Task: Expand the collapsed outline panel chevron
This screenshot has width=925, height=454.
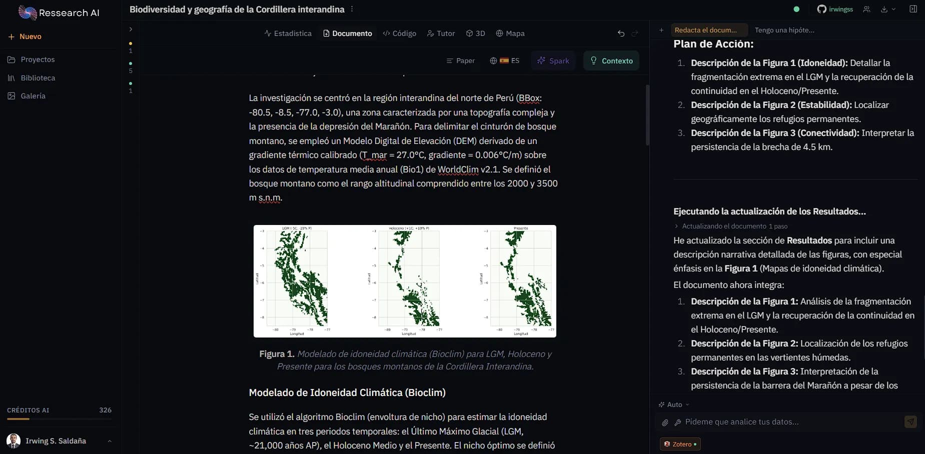Action: click(131, 29)
